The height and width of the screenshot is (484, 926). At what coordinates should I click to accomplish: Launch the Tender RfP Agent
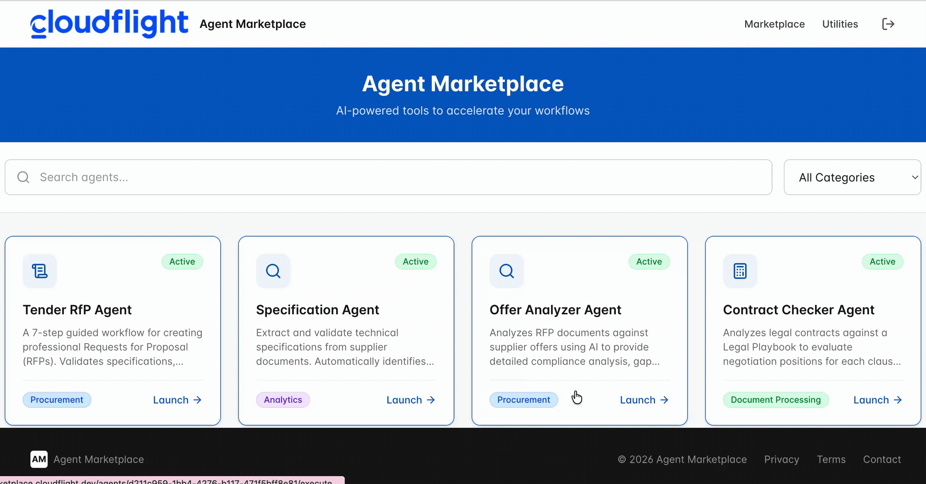coord(177,400)
